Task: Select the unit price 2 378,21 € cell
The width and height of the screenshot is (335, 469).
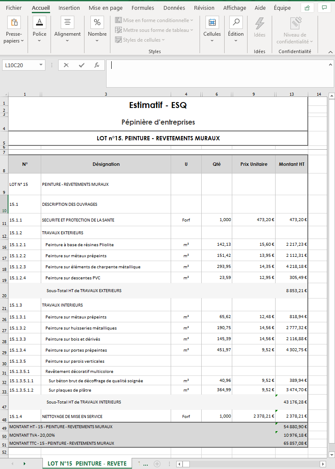Action: [254, 416]
